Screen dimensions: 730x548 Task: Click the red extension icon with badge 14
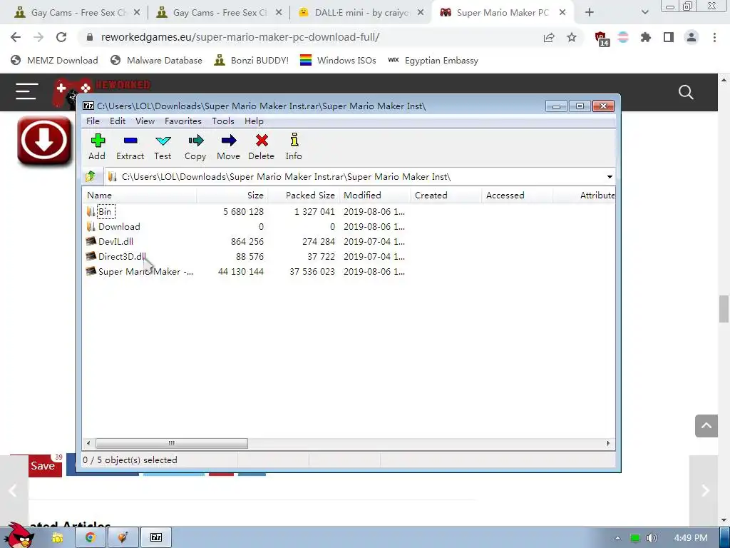(x=602, y=39)
